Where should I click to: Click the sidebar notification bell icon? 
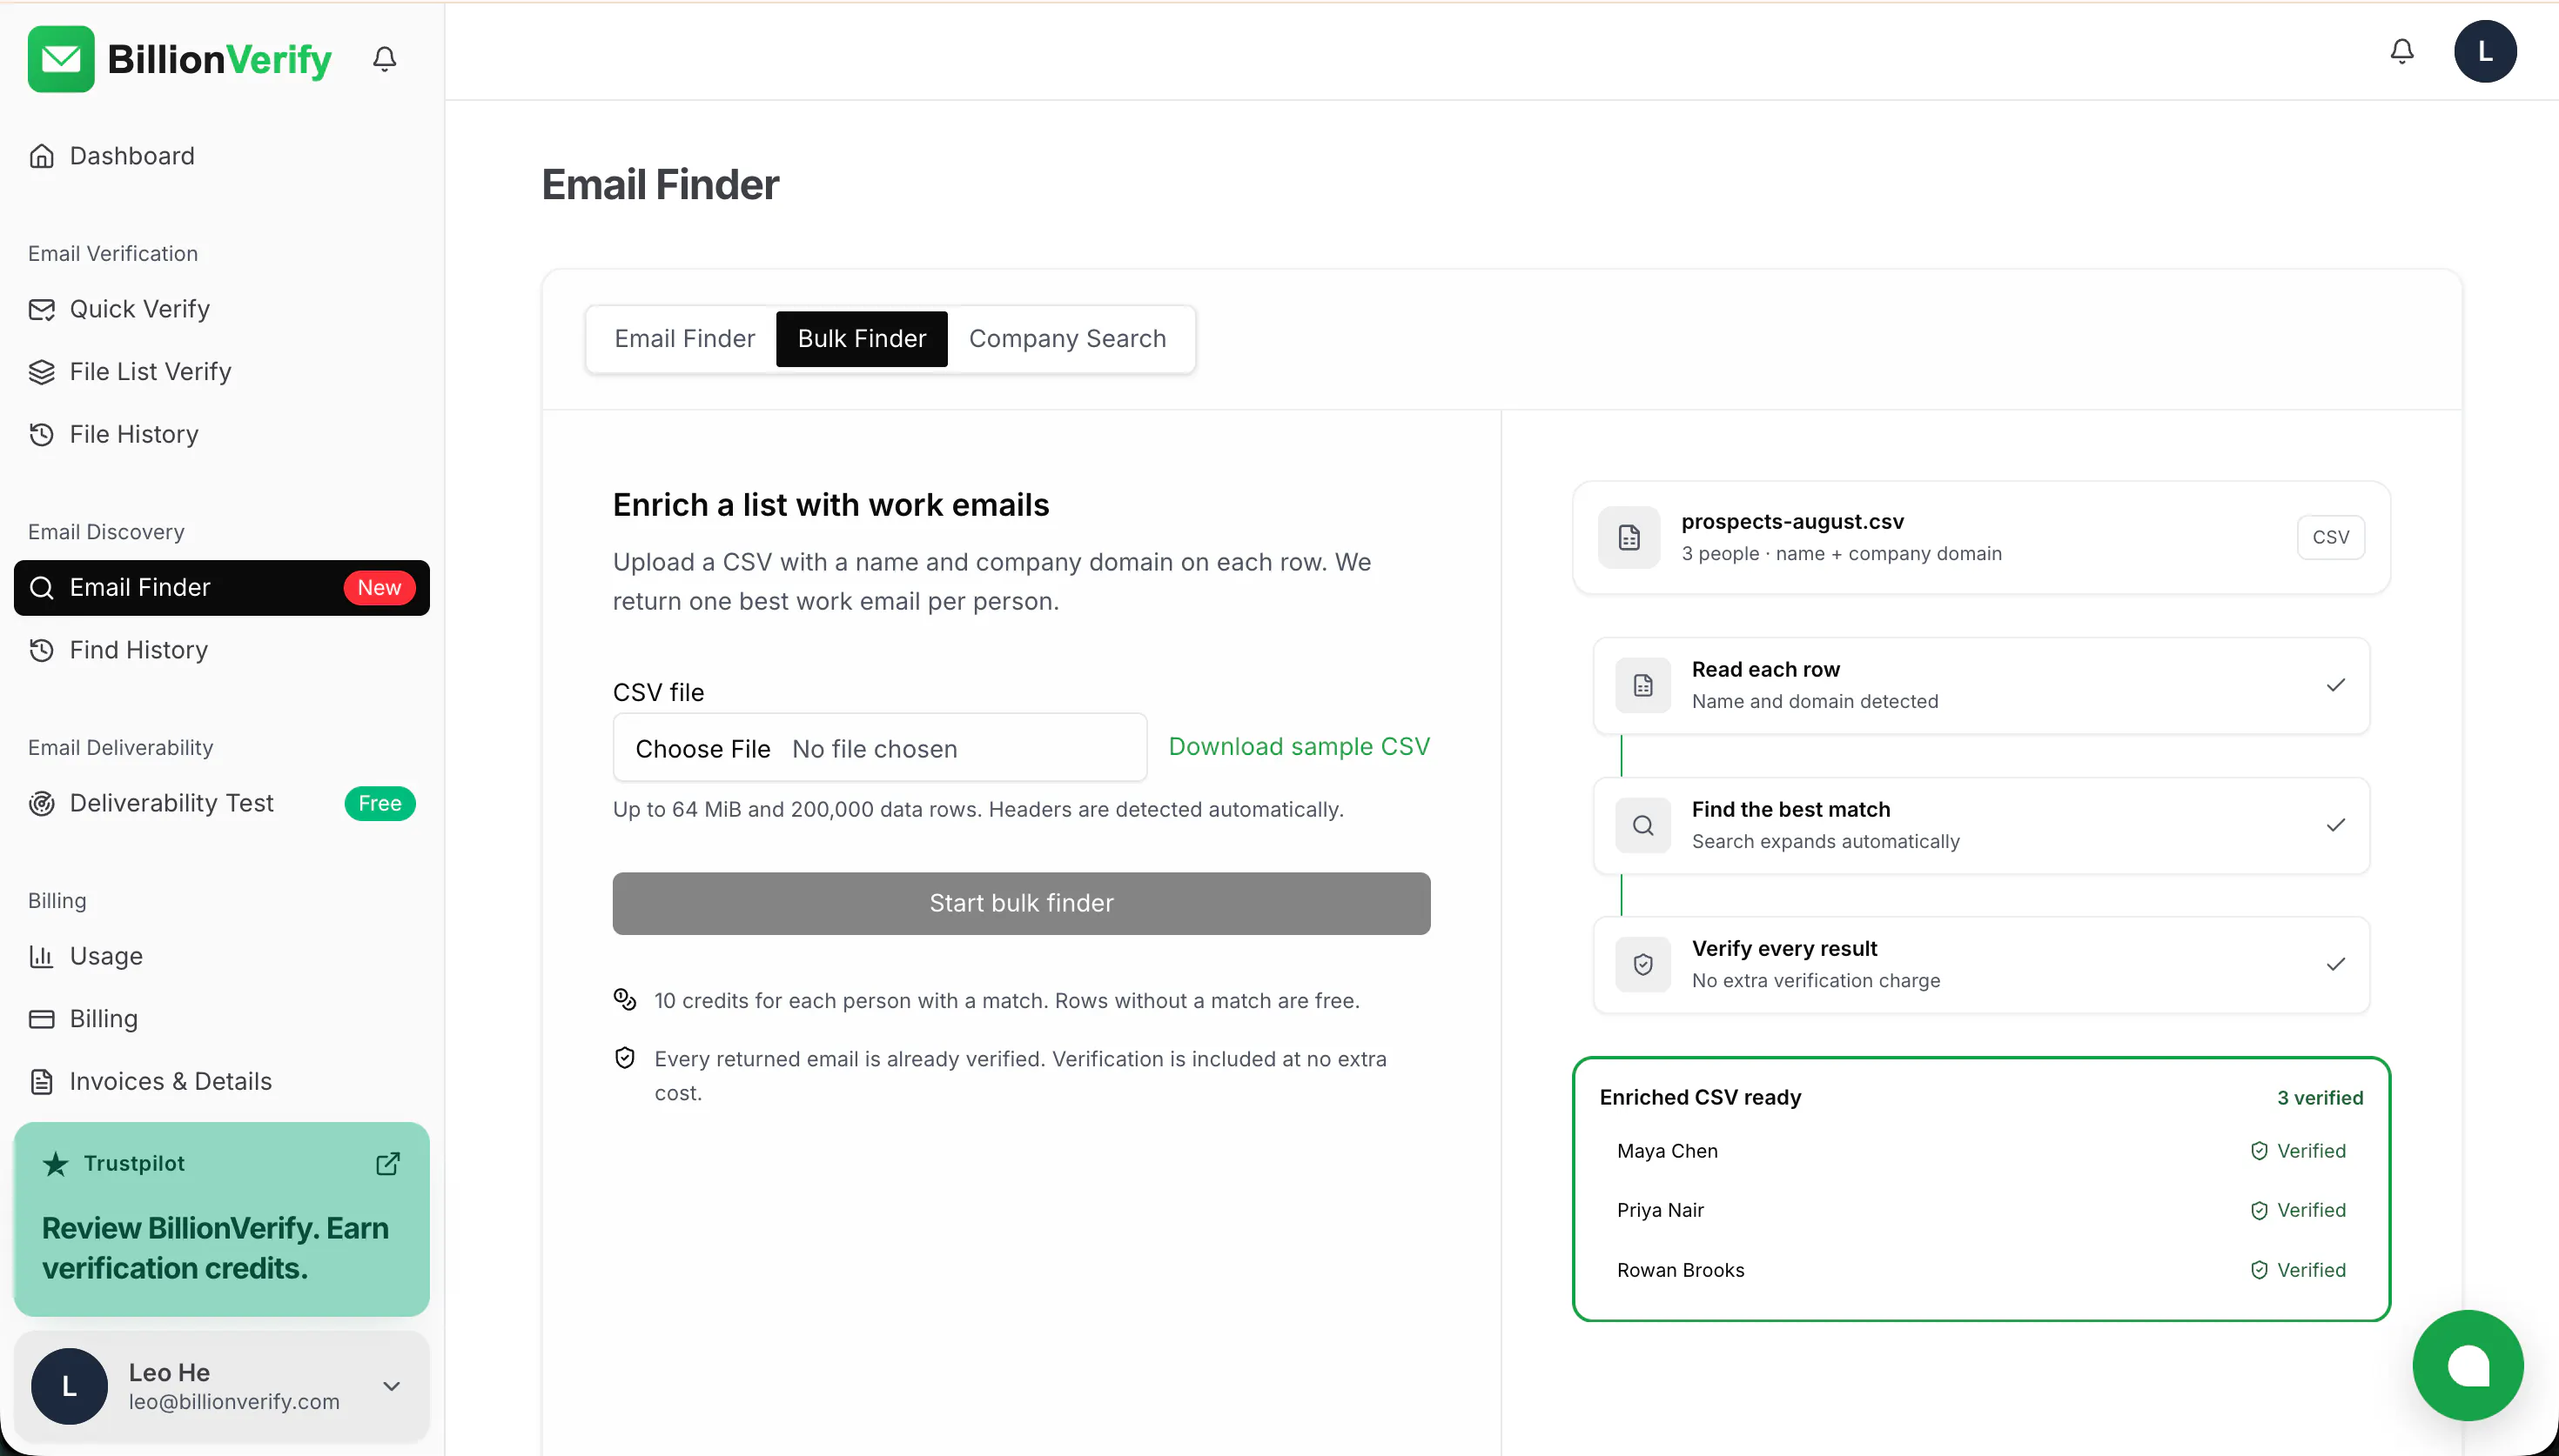[384, 59]
